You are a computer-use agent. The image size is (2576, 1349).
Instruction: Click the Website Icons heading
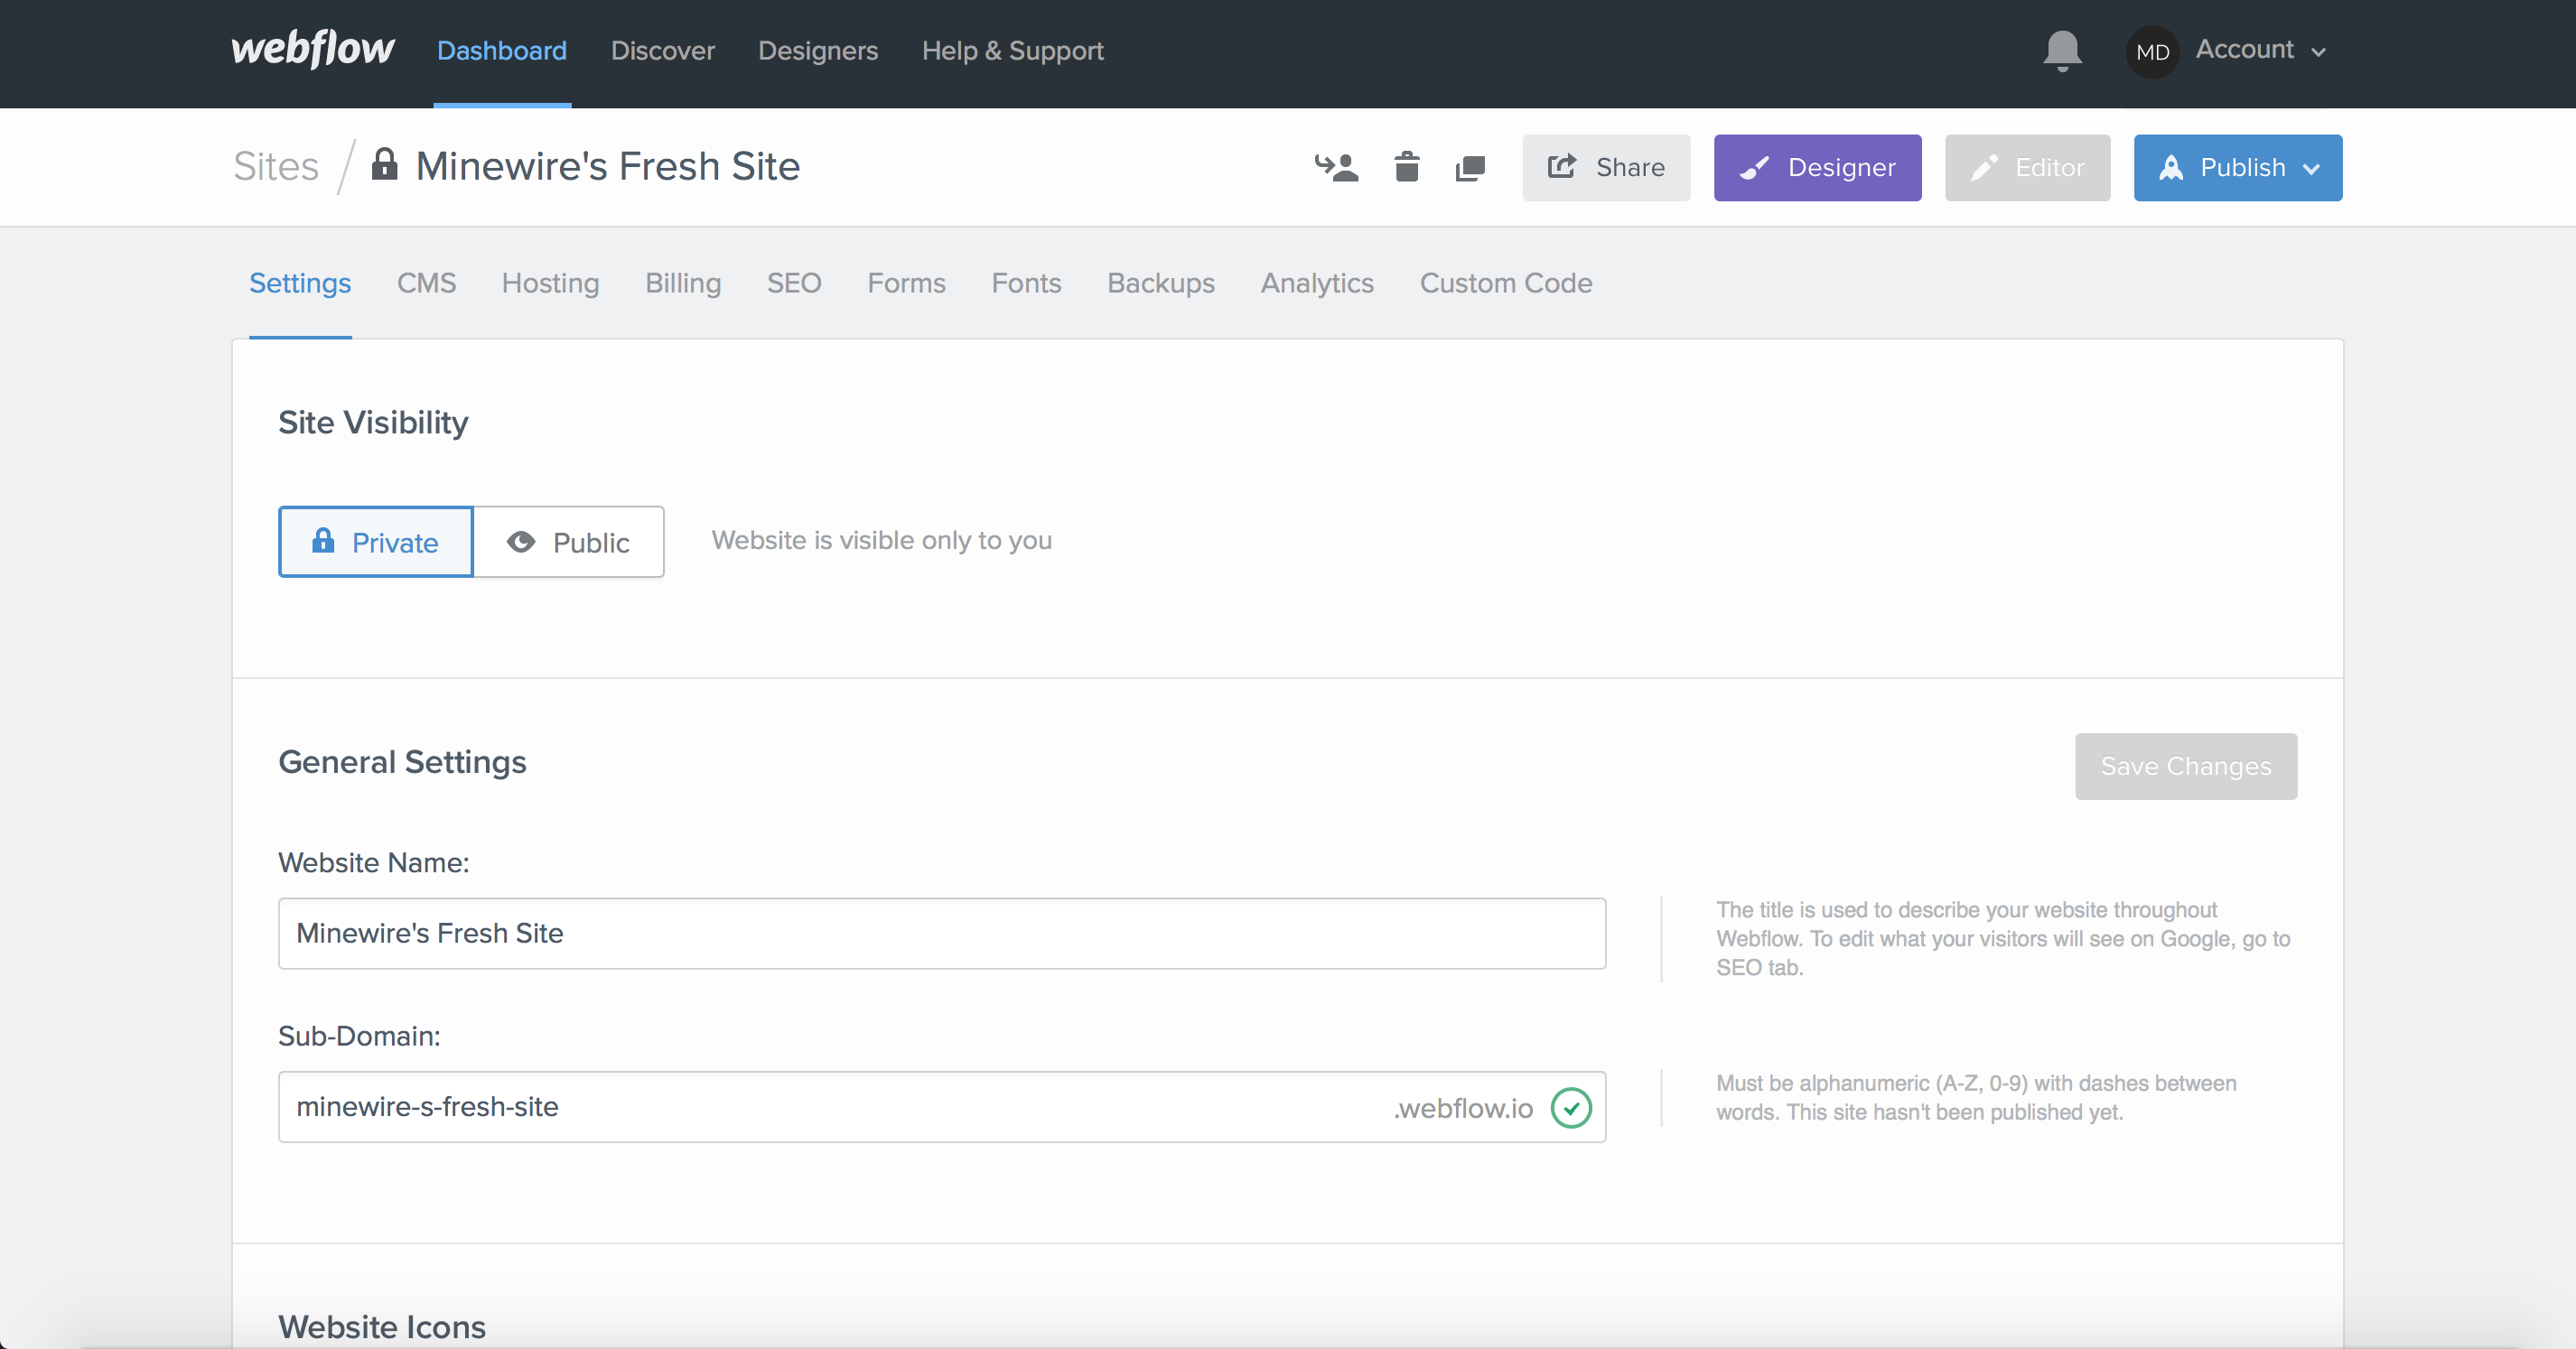tap(382, 1327)
